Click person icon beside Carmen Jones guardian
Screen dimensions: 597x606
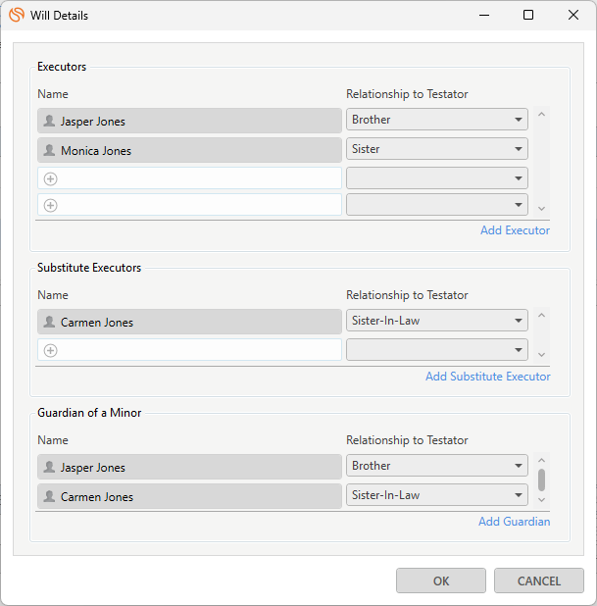(49, 497)
